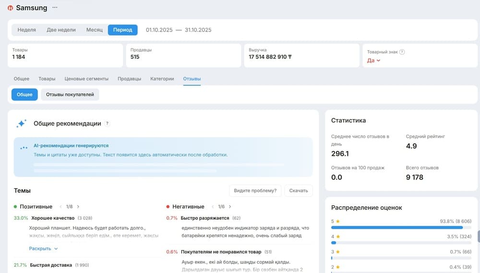The width and height of the screenshot is (480, 273).
Task: Click the help icon beside Товарный знак
Action: [x=402, y=52]
